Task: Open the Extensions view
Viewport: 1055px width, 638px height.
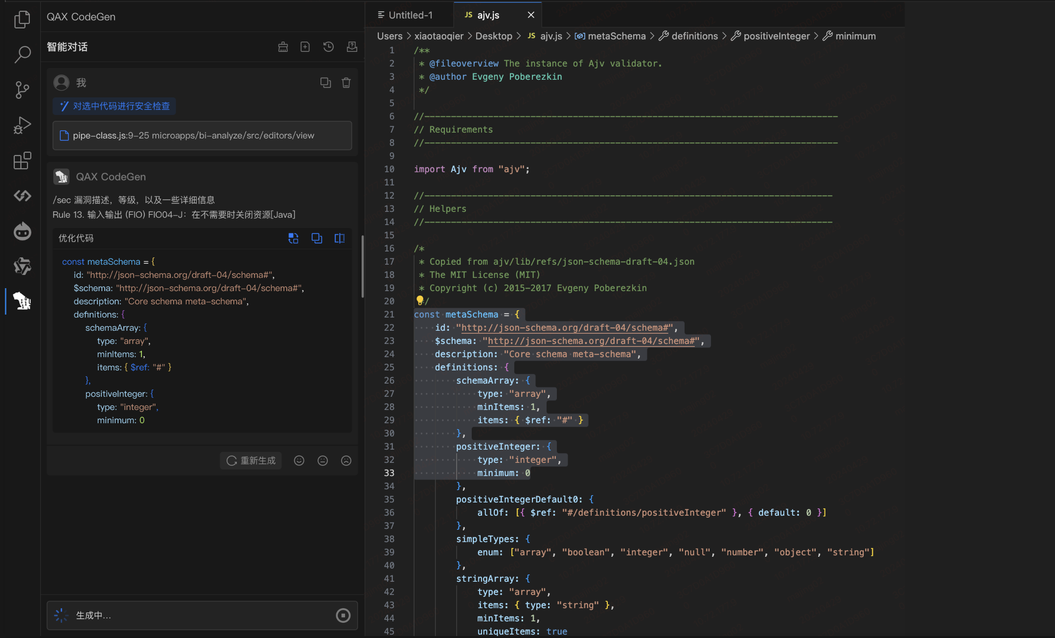Action: 22,160
